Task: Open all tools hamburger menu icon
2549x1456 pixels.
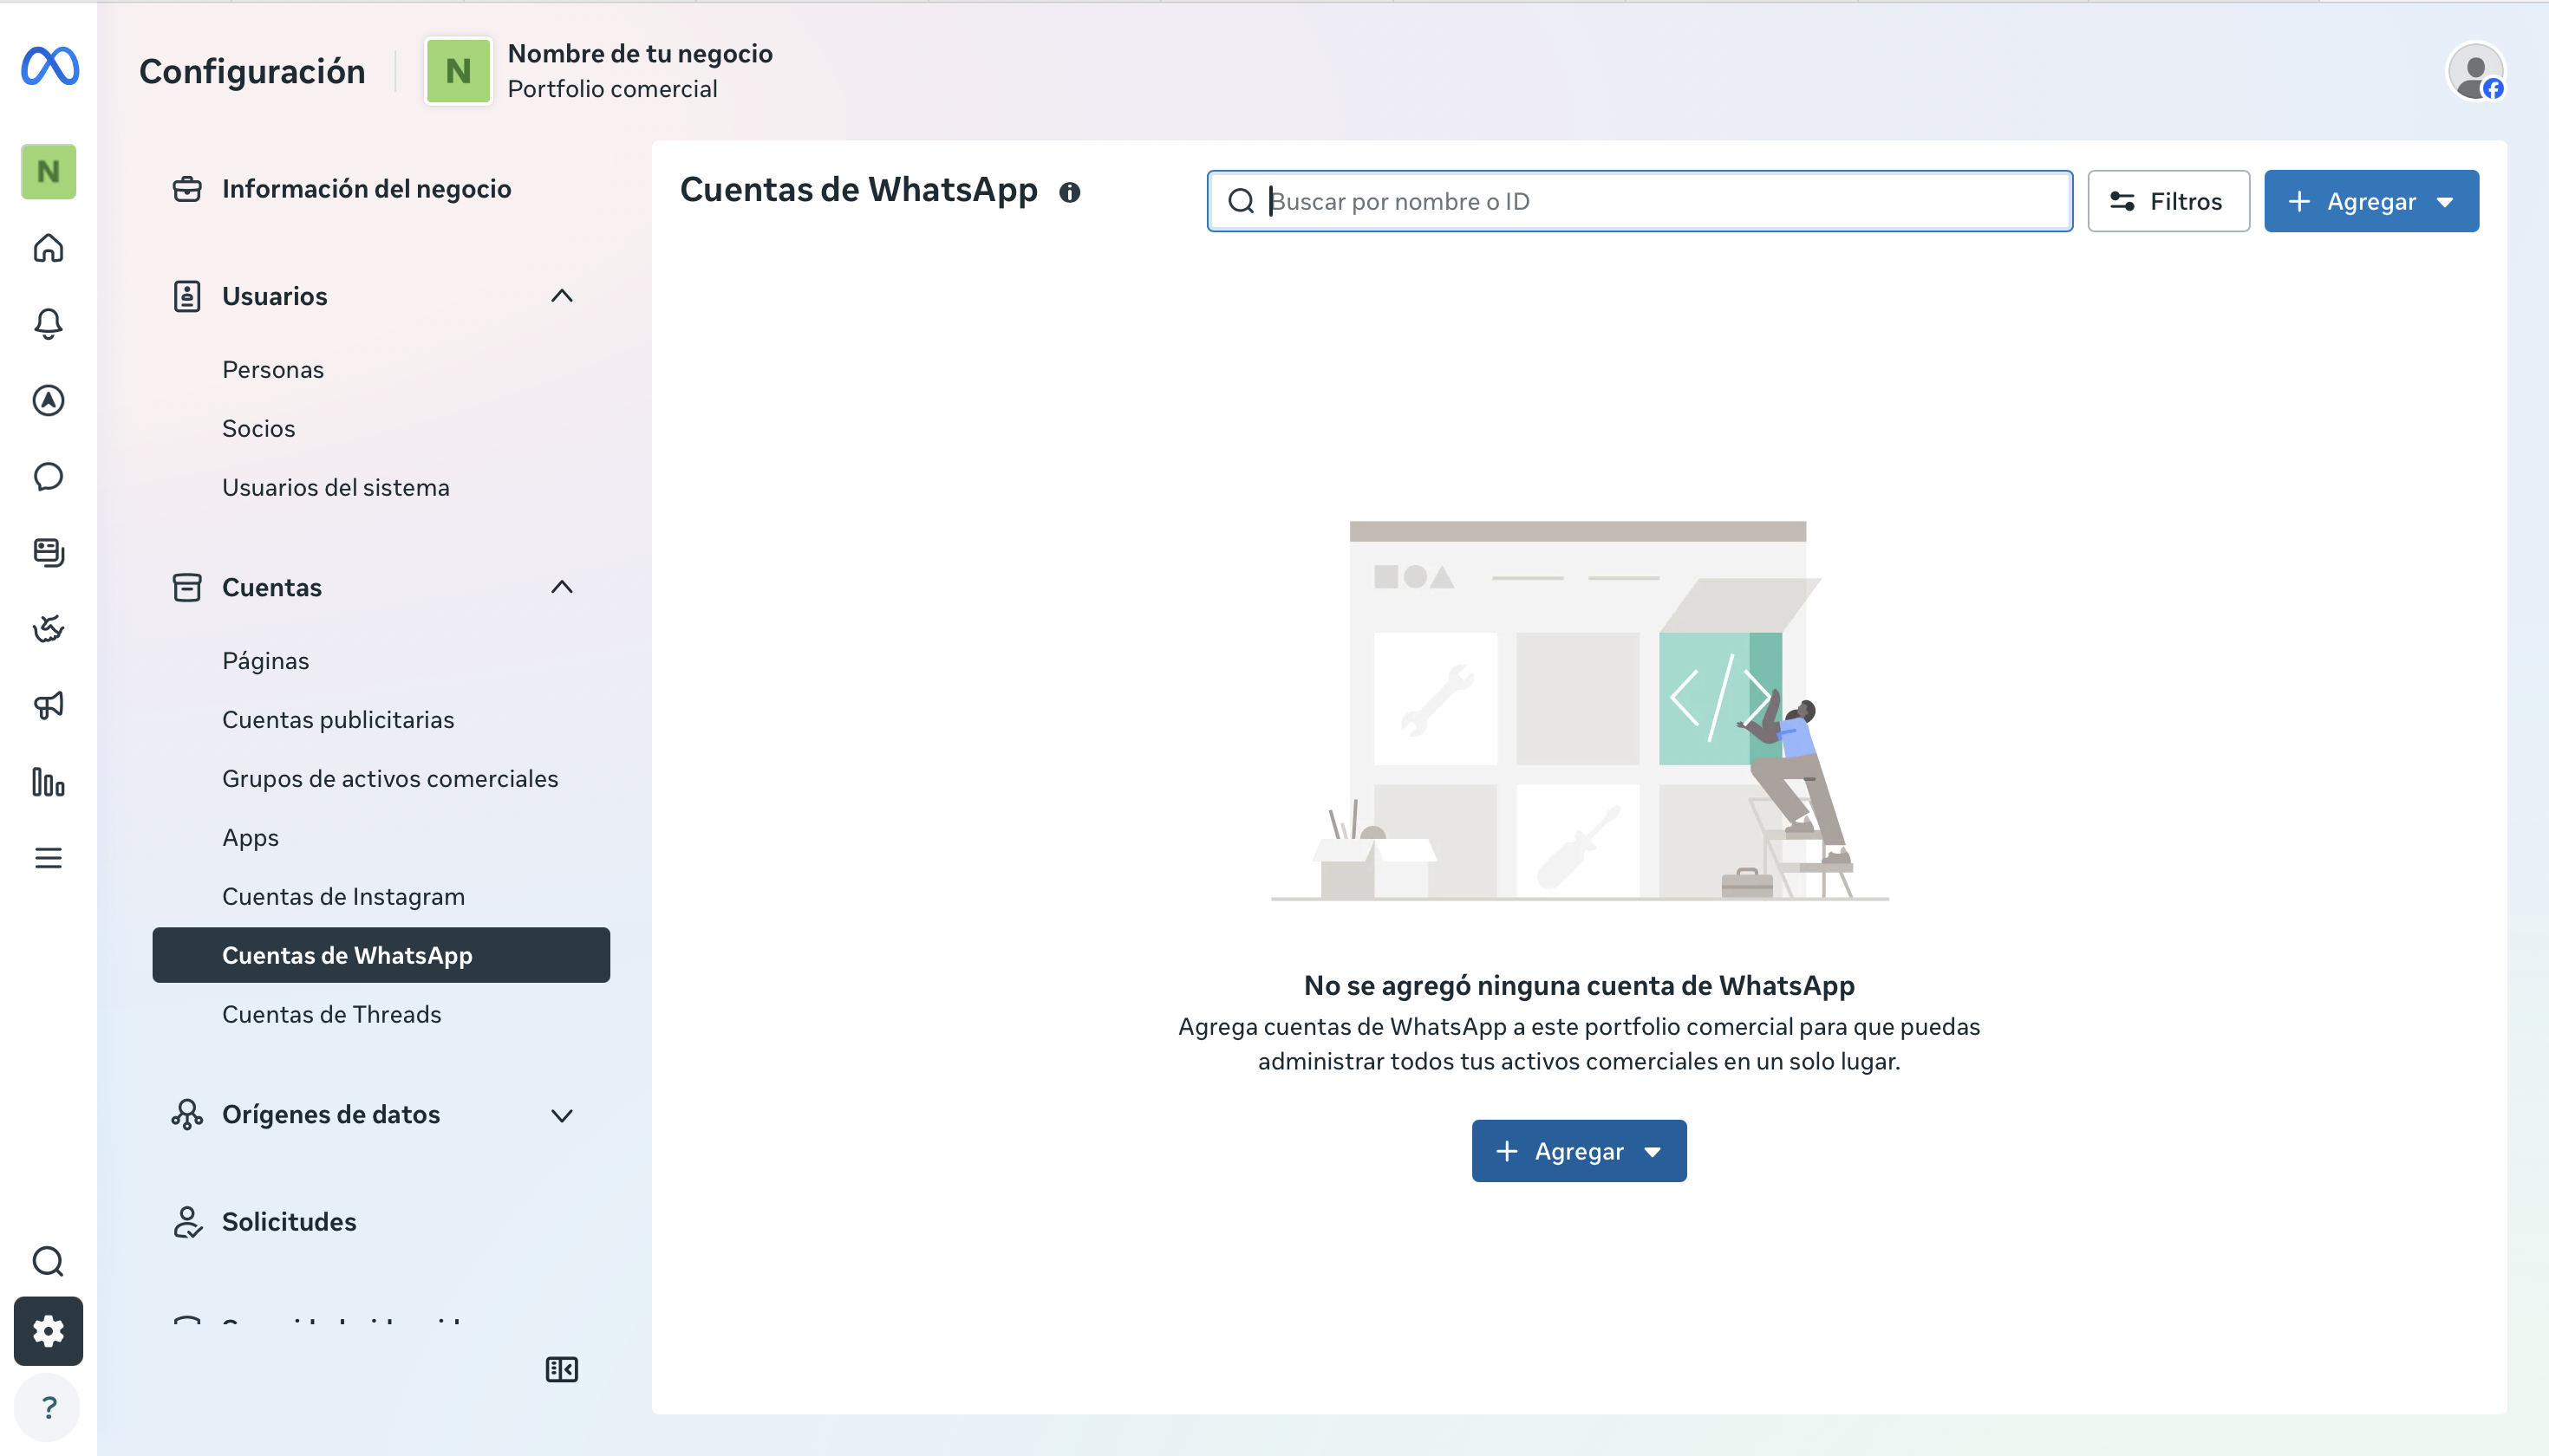Action: pos(48,858)
